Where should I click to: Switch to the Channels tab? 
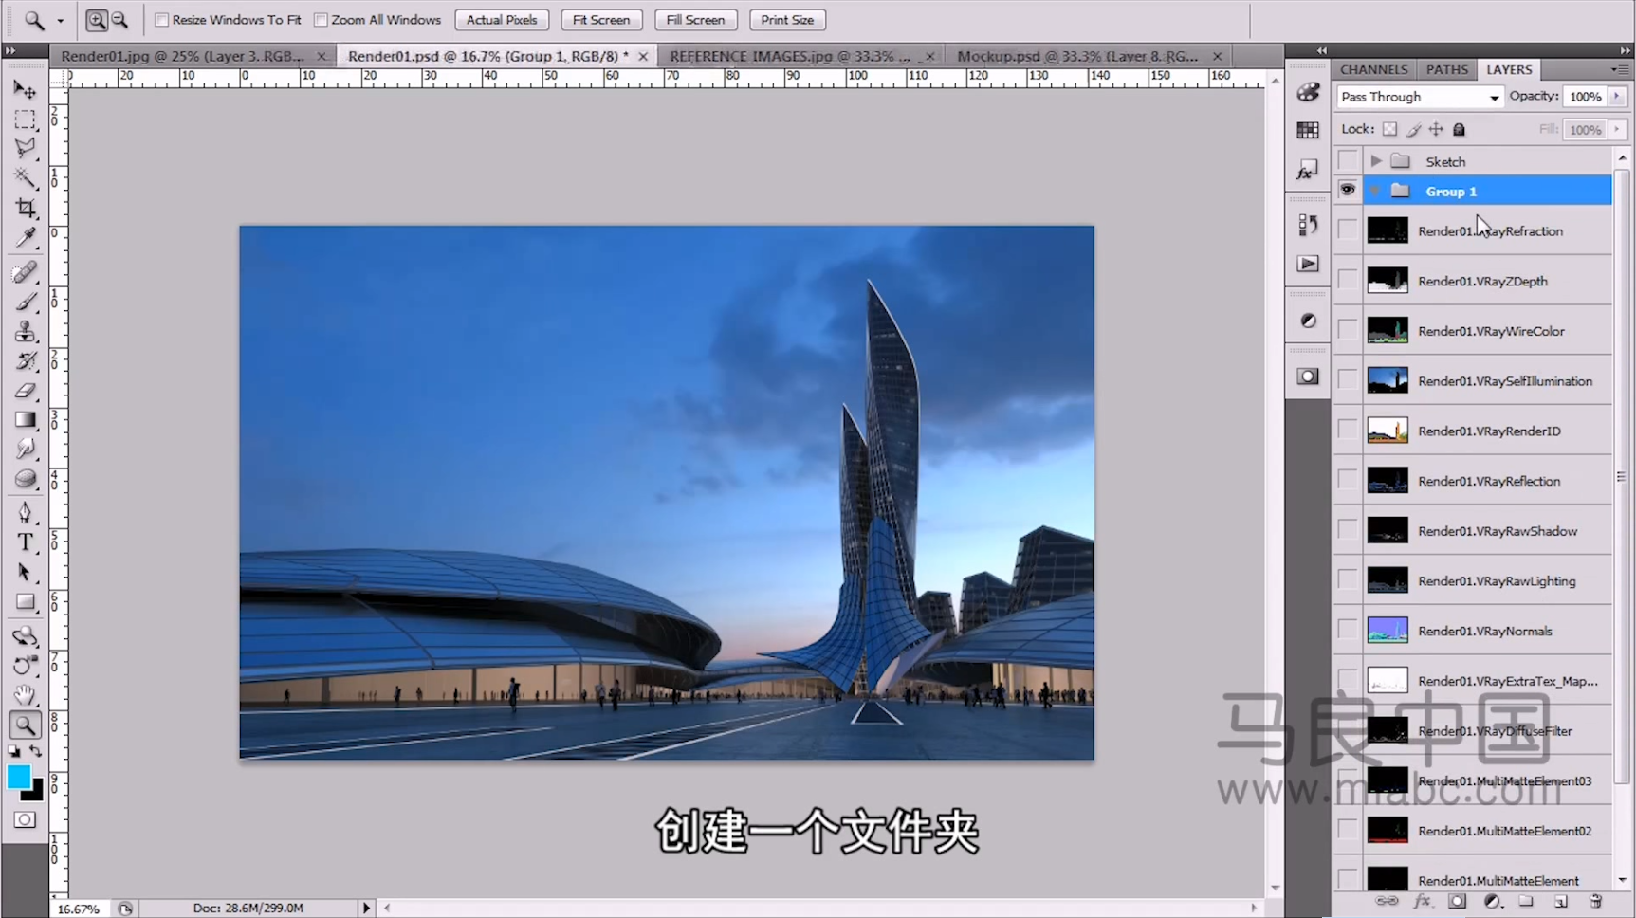(1373, 69)
